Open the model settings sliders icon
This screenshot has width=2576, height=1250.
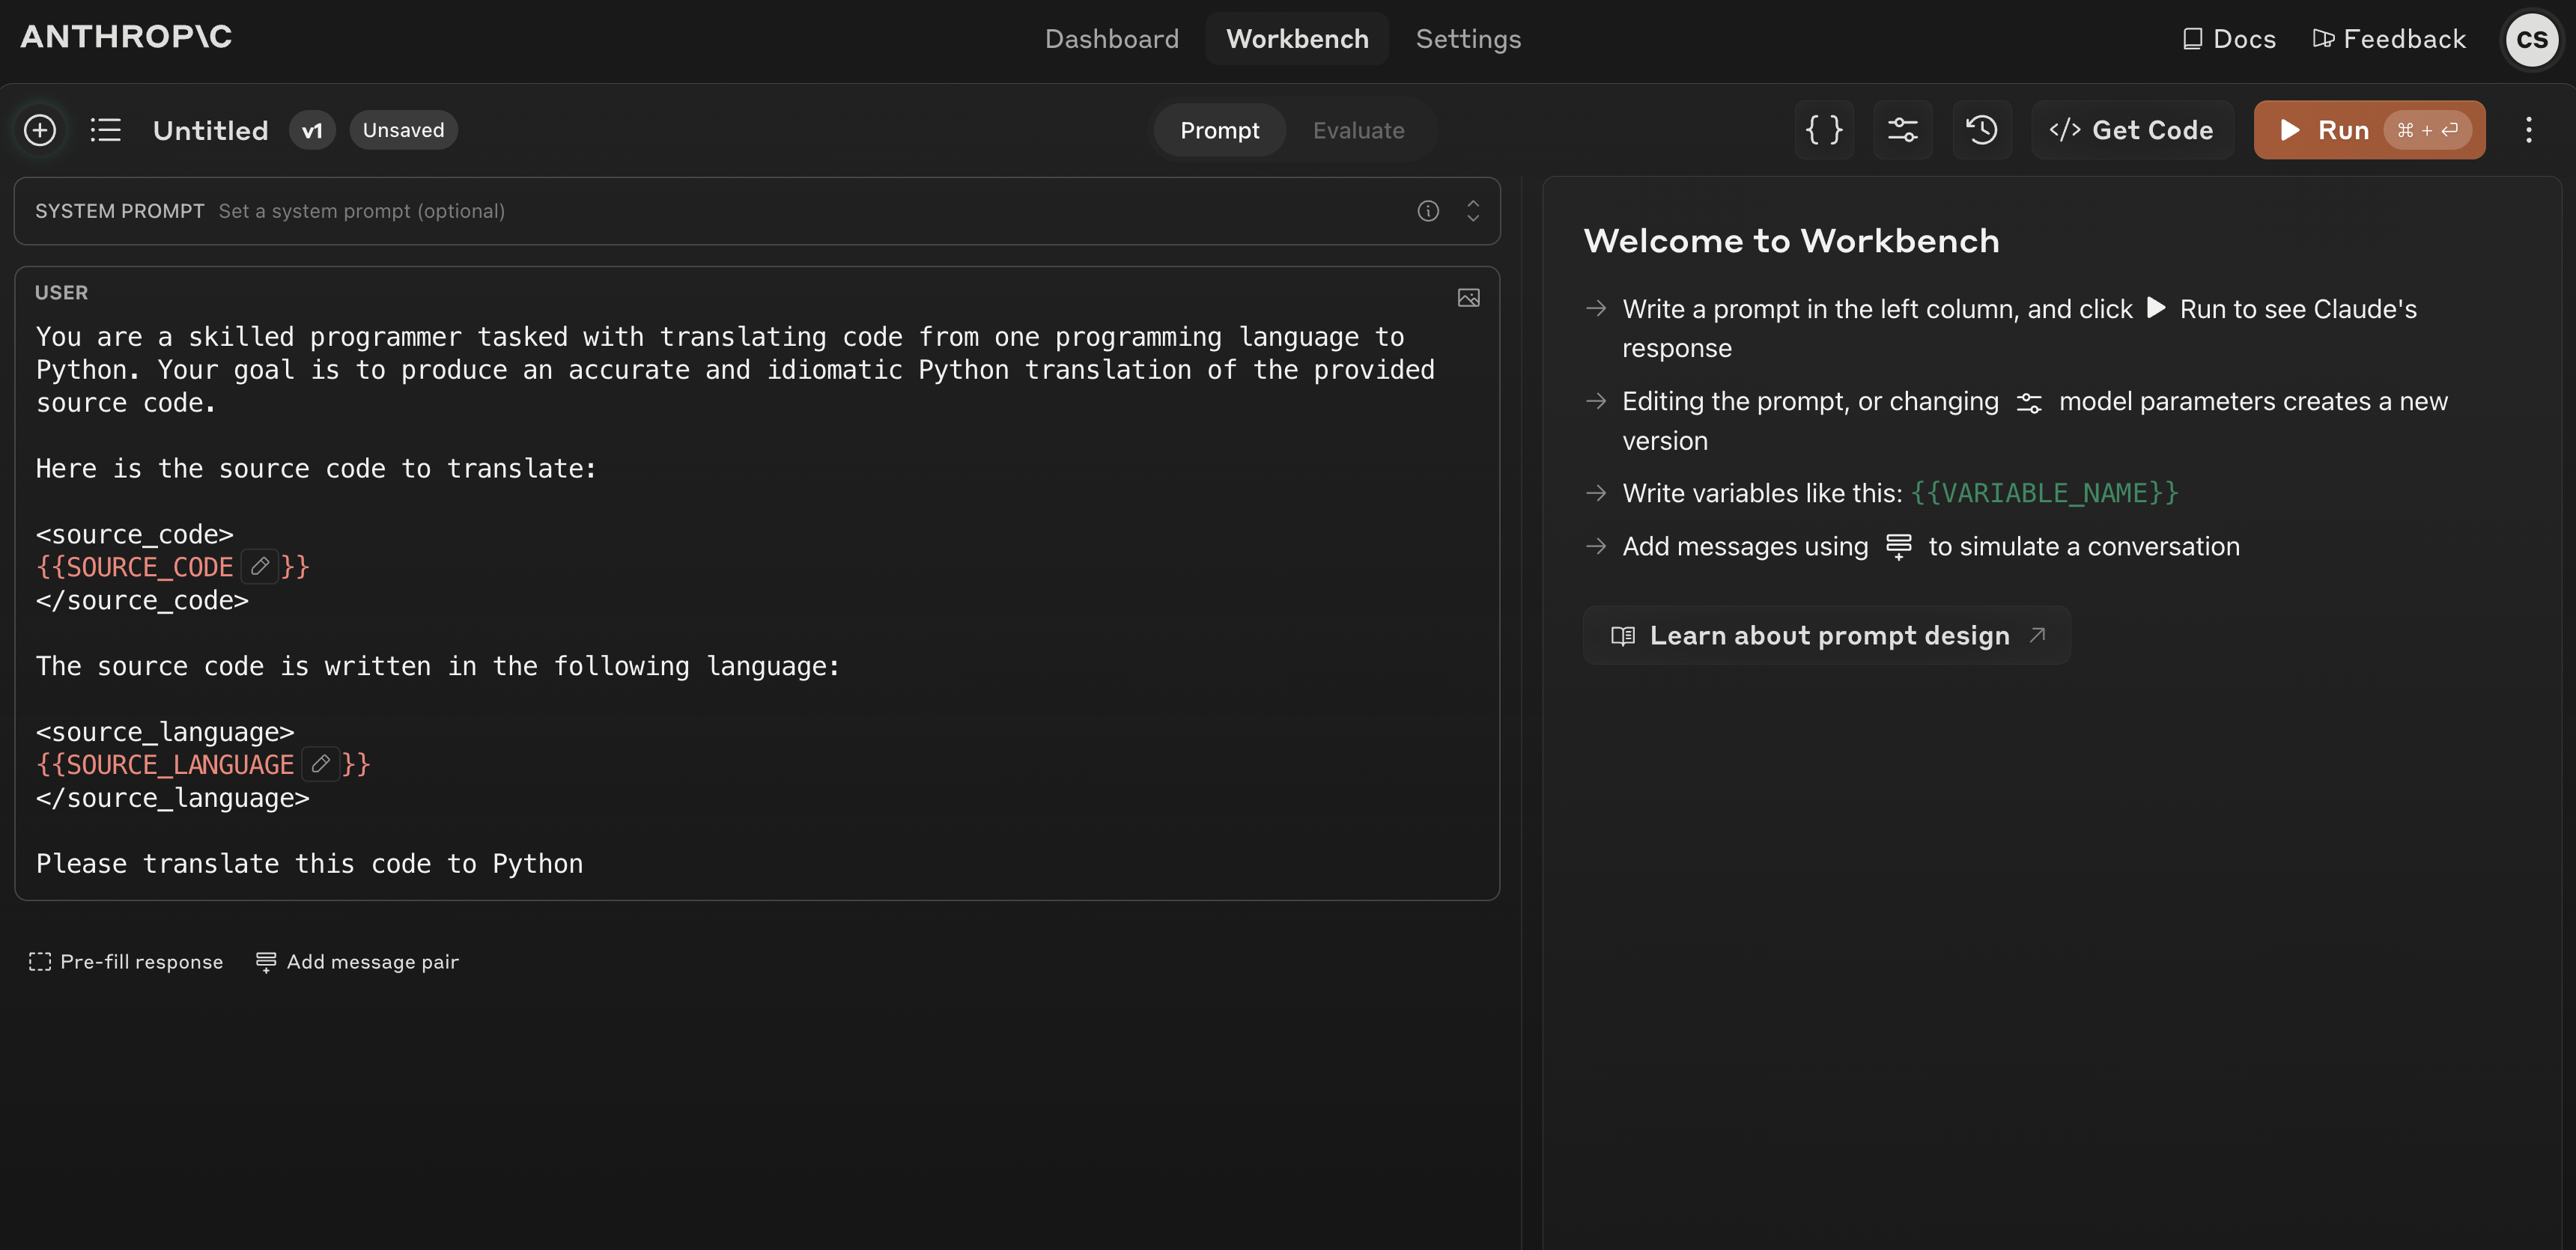[x=1902, y=130]
